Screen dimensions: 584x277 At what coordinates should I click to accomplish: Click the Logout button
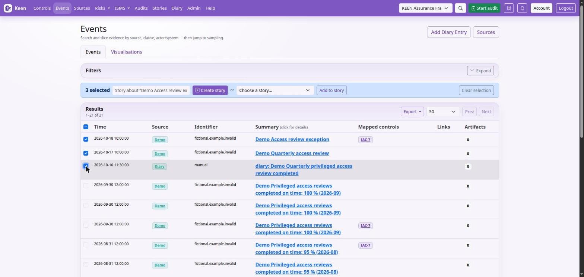pos(566,8)
